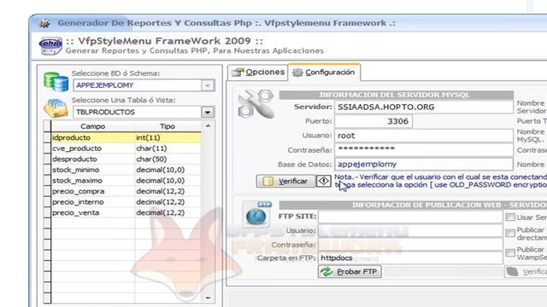547x307 pixels.
Task: Click the row selector box beside precio_venta
Action: point(48,212)
